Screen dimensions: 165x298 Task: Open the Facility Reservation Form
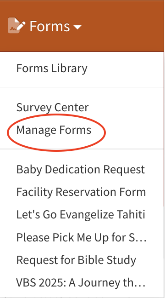pyautogui.click(x=81, y=192)
